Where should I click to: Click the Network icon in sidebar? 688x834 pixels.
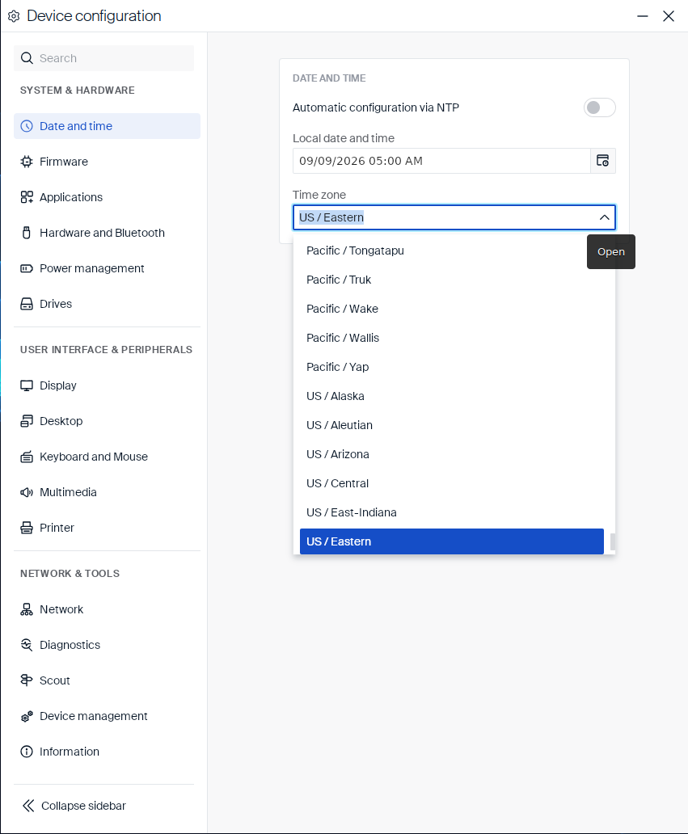click(27, 609)
